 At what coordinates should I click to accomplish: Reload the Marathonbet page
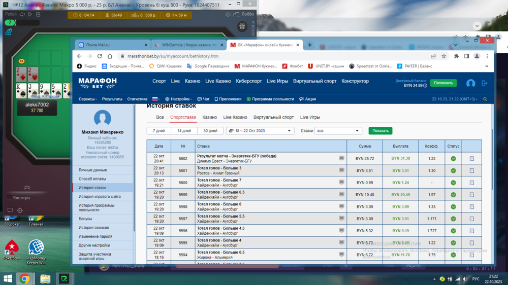(x=100, y=56)
